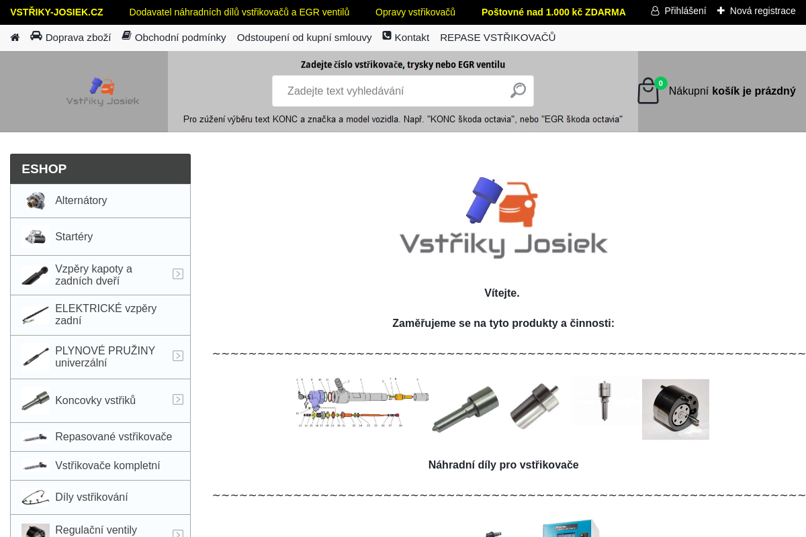This screenshot has height=537, width=806.
Task: Open Repasované vstřikovače category link
Action: (x=114, y=437)
